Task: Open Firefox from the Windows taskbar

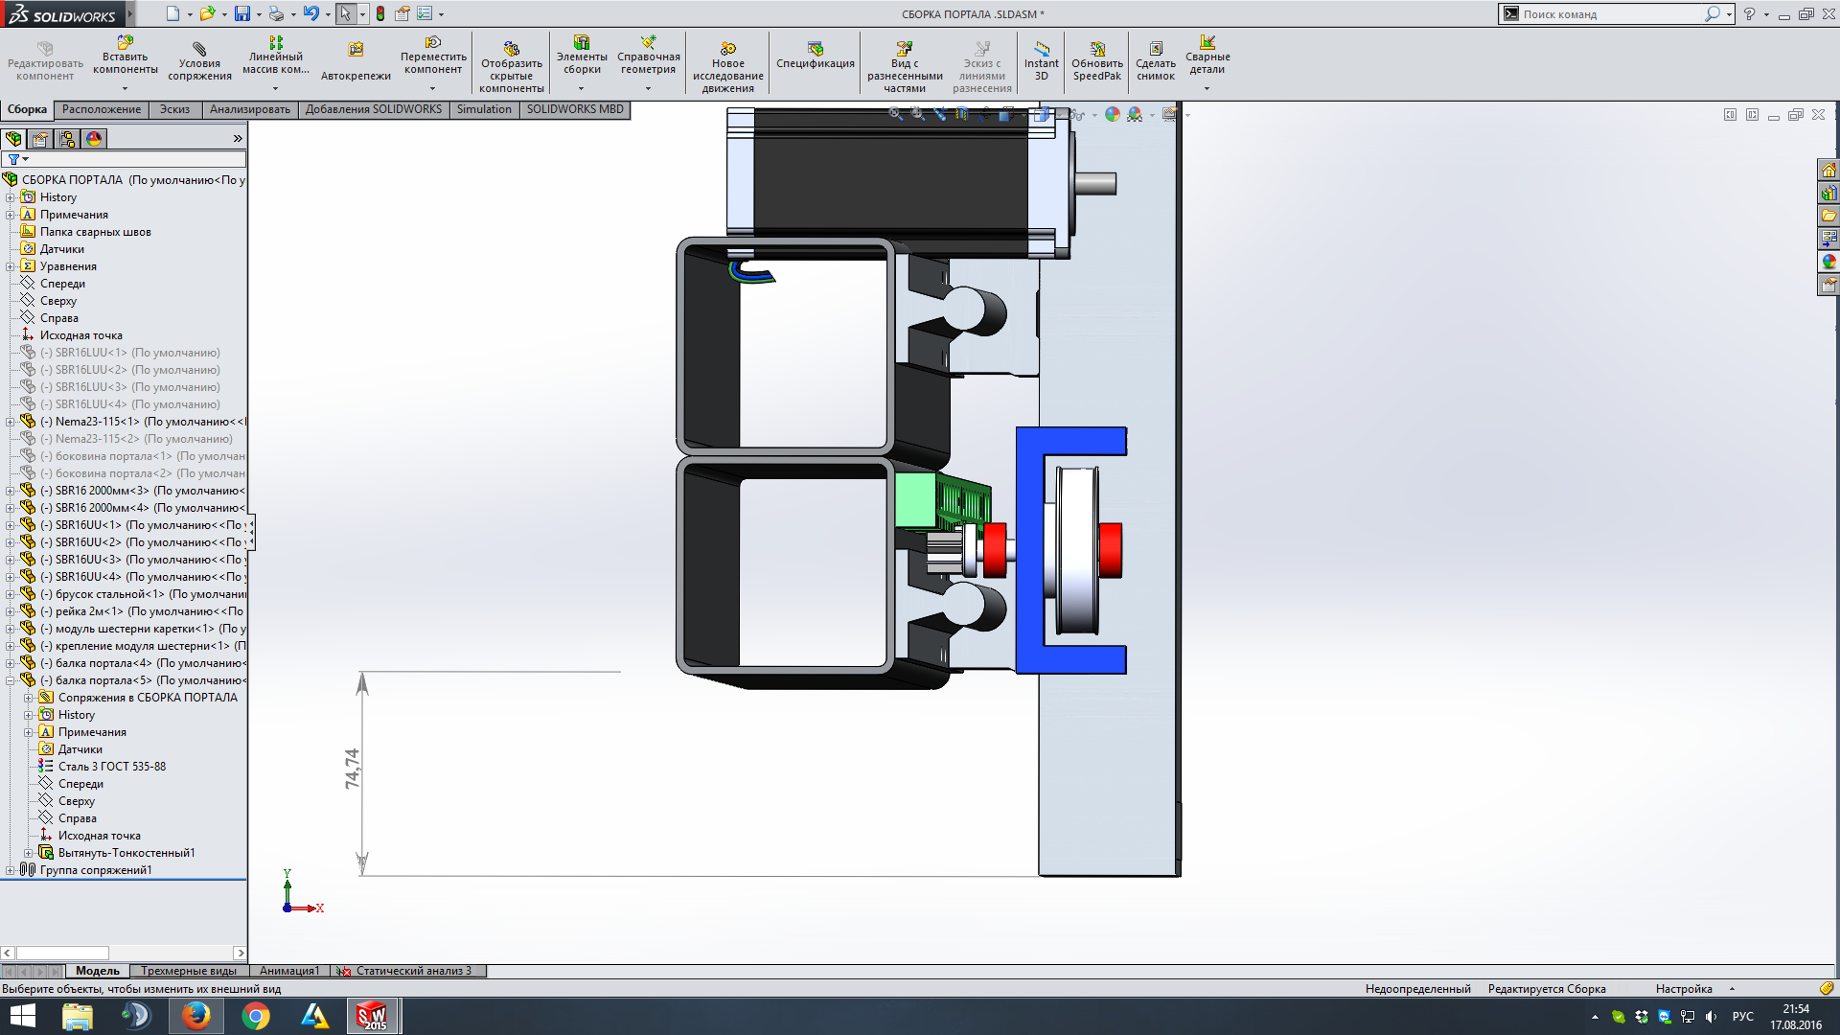Action: (196, 1016)
